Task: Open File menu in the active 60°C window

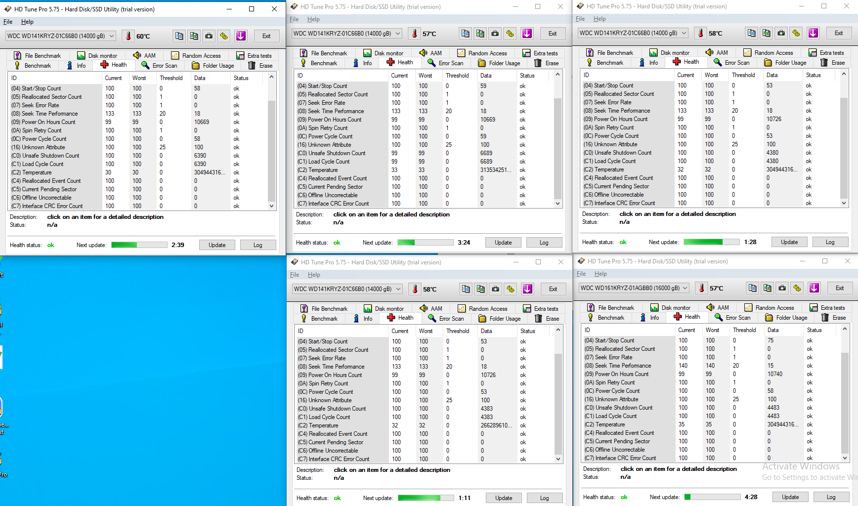Action: click(8, 22)
